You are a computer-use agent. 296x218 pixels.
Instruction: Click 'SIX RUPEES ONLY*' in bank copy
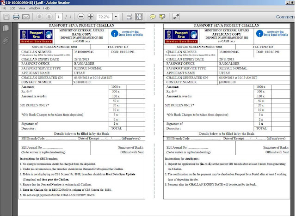tap(35, 105)
